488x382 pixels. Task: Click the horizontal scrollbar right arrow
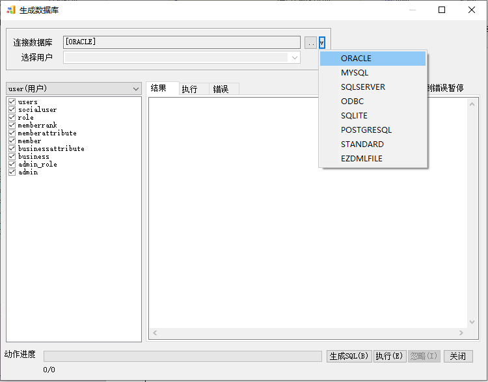[x=461, y=333]
